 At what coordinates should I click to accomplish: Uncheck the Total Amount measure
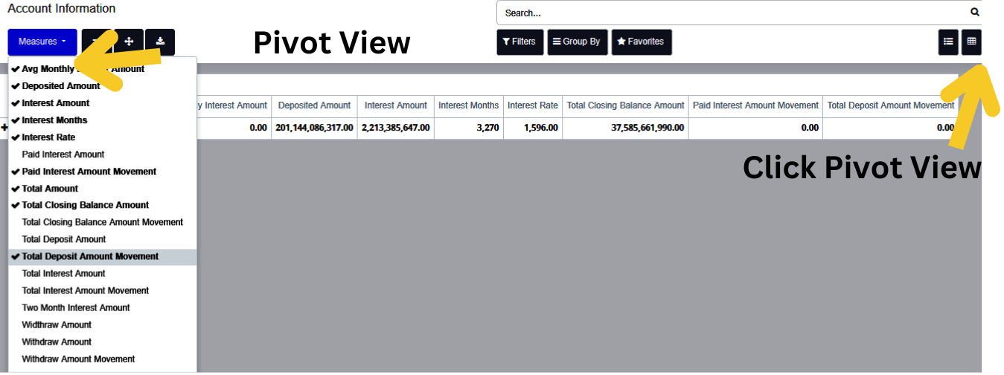(103, 189)
